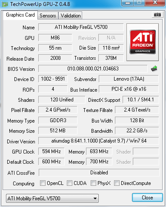
Task: Click the Driver Version text field
Action: (x=99, y=141)
